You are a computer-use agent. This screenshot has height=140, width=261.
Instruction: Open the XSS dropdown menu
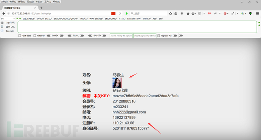tap(155, 19)
